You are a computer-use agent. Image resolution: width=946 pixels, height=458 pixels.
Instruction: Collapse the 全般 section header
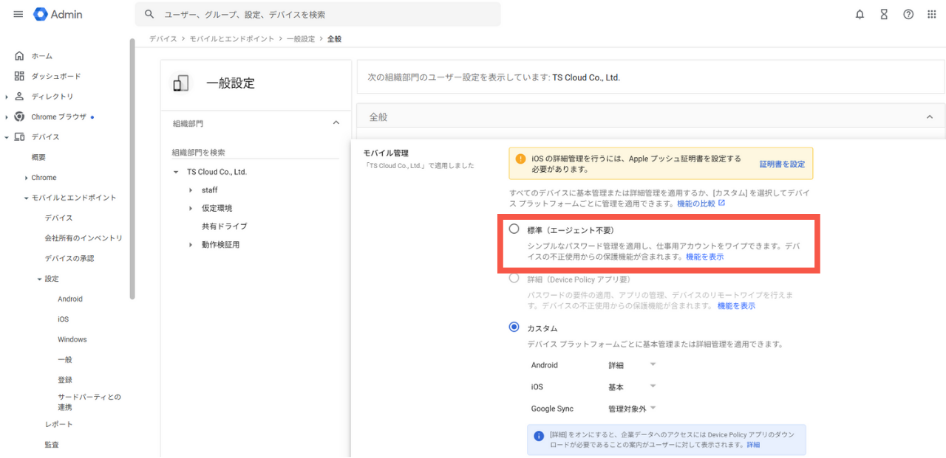click(930, 117)
